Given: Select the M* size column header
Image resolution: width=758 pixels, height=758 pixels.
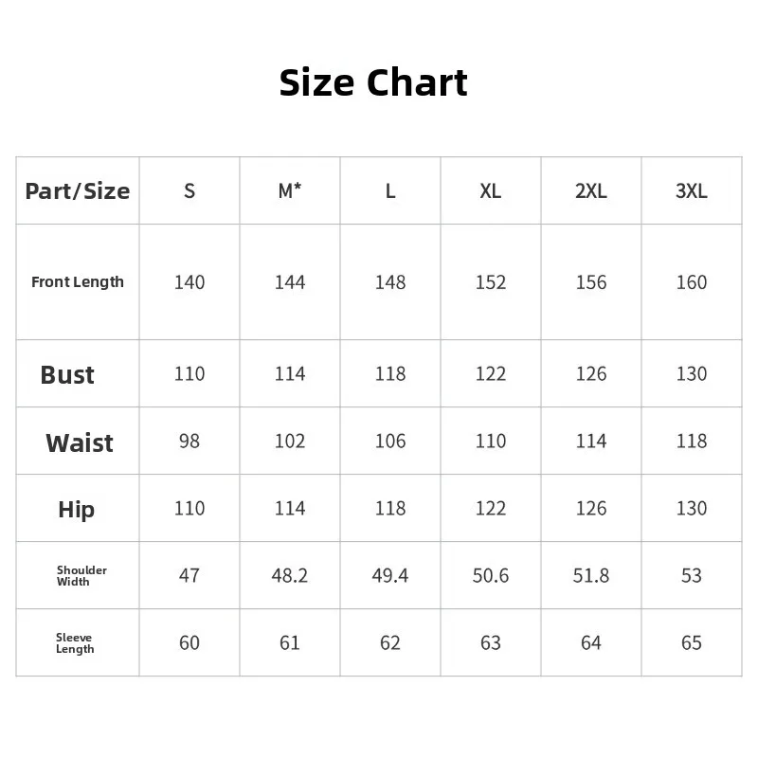Looking at the screenshot, I should click(290, 190).
